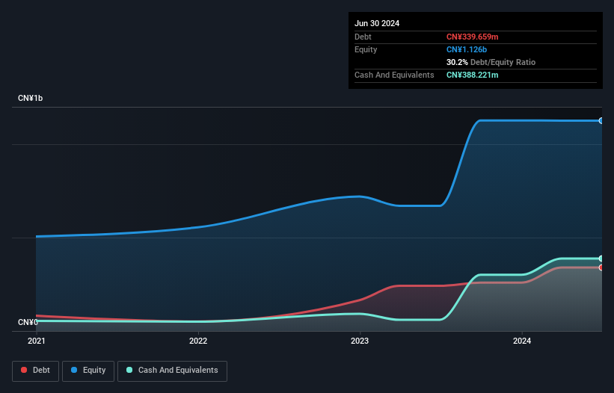Click the CN¥1b y-axis label

click(x=30, y=98)
